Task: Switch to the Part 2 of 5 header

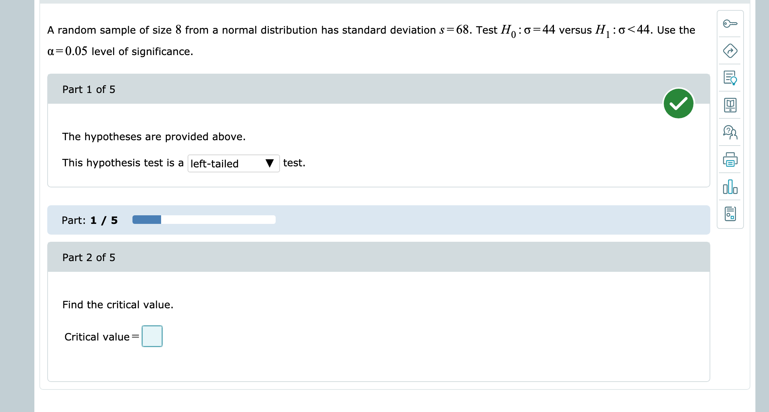Action: pos(88,257)
